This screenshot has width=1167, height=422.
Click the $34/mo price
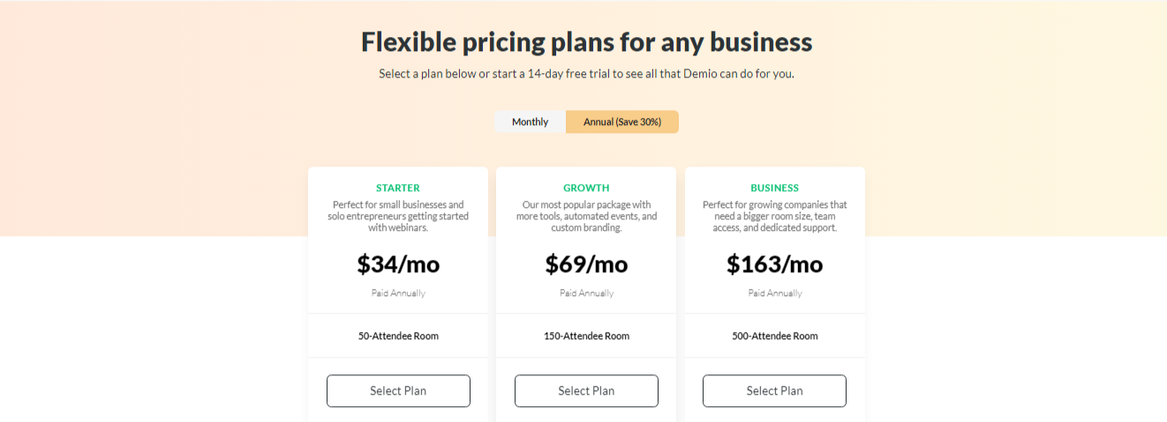tap(398, 263)
